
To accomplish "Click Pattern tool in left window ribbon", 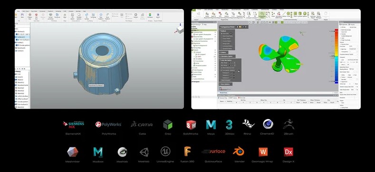I will point(135,16).
